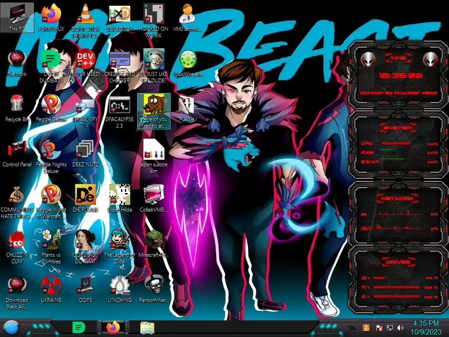Launch Super Hilda game
This screenshot has height=337, width=449.
119,199
